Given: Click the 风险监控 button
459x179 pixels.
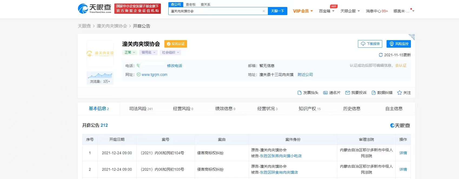Looking at the screenshot, I should click(399, 44).
